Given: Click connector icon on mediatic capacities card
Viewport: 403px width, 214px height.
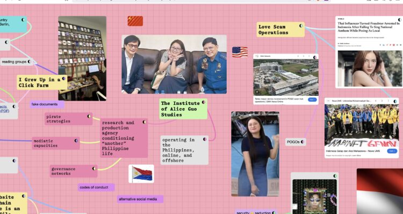Looking at the screenshot, I should [76, 141].
